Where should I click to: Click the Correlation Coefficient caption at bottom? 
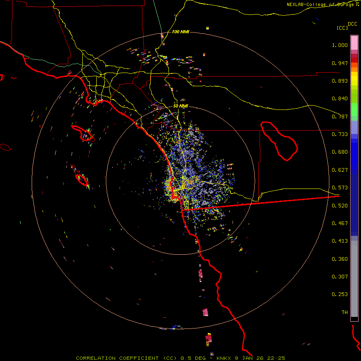[x=180, y=358]
